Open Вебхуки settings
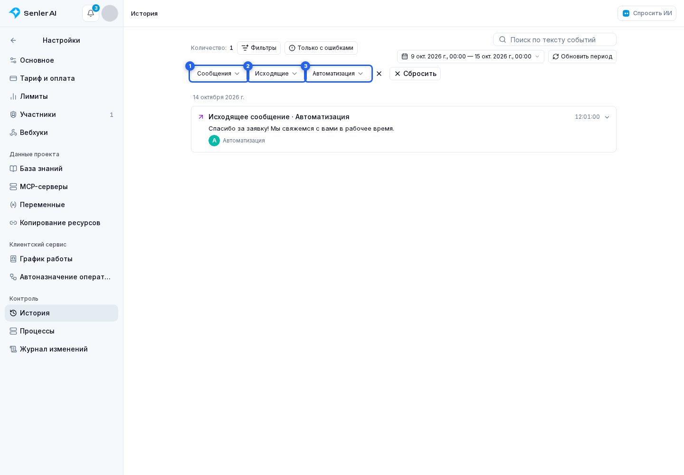The width and height of the screenshot is (684, 475). click(62, 133)
